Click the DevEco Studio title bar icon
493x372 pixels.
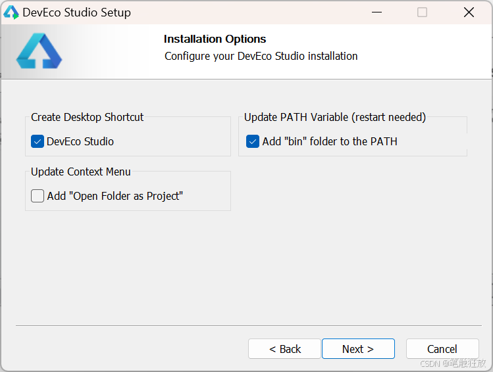pos(11,12)
